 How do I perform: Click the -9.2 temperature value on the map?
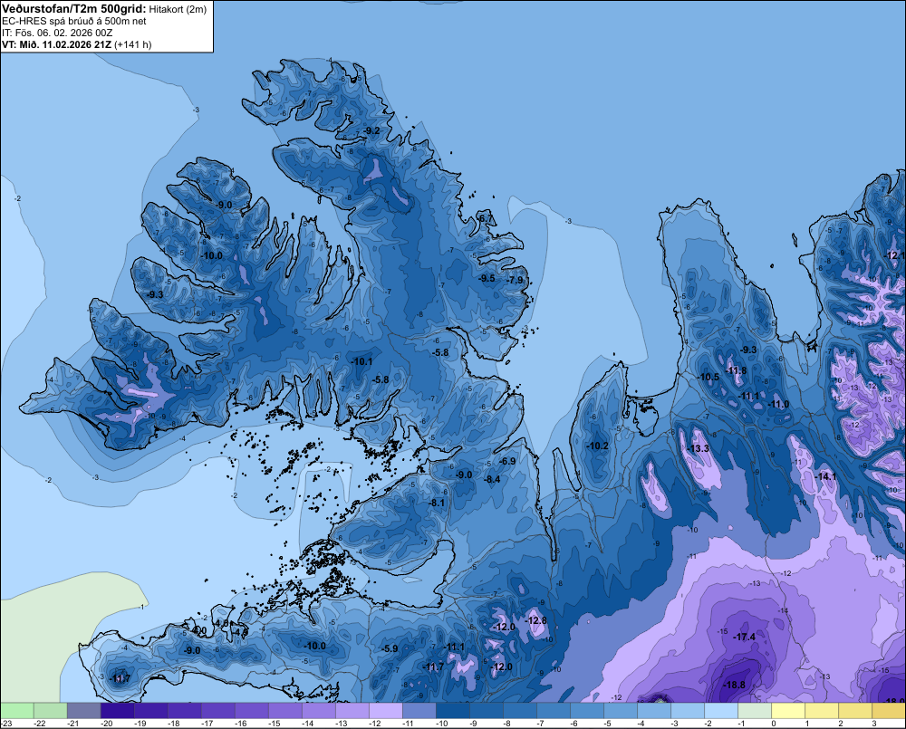point(371,130)
